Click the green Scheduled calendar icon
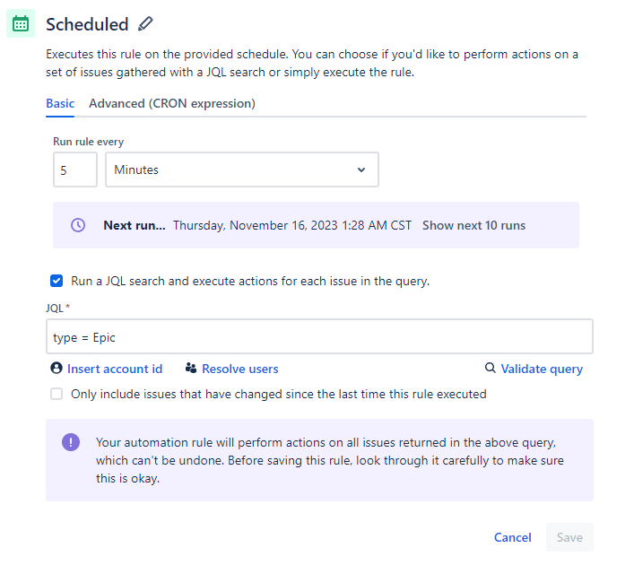The height and width of the screenshot is (574, 634). (21, 23)
